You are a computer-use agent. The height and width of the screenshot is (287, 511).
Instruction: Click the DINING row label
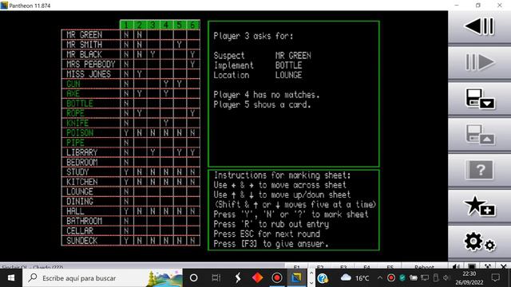tap(80, 202)
